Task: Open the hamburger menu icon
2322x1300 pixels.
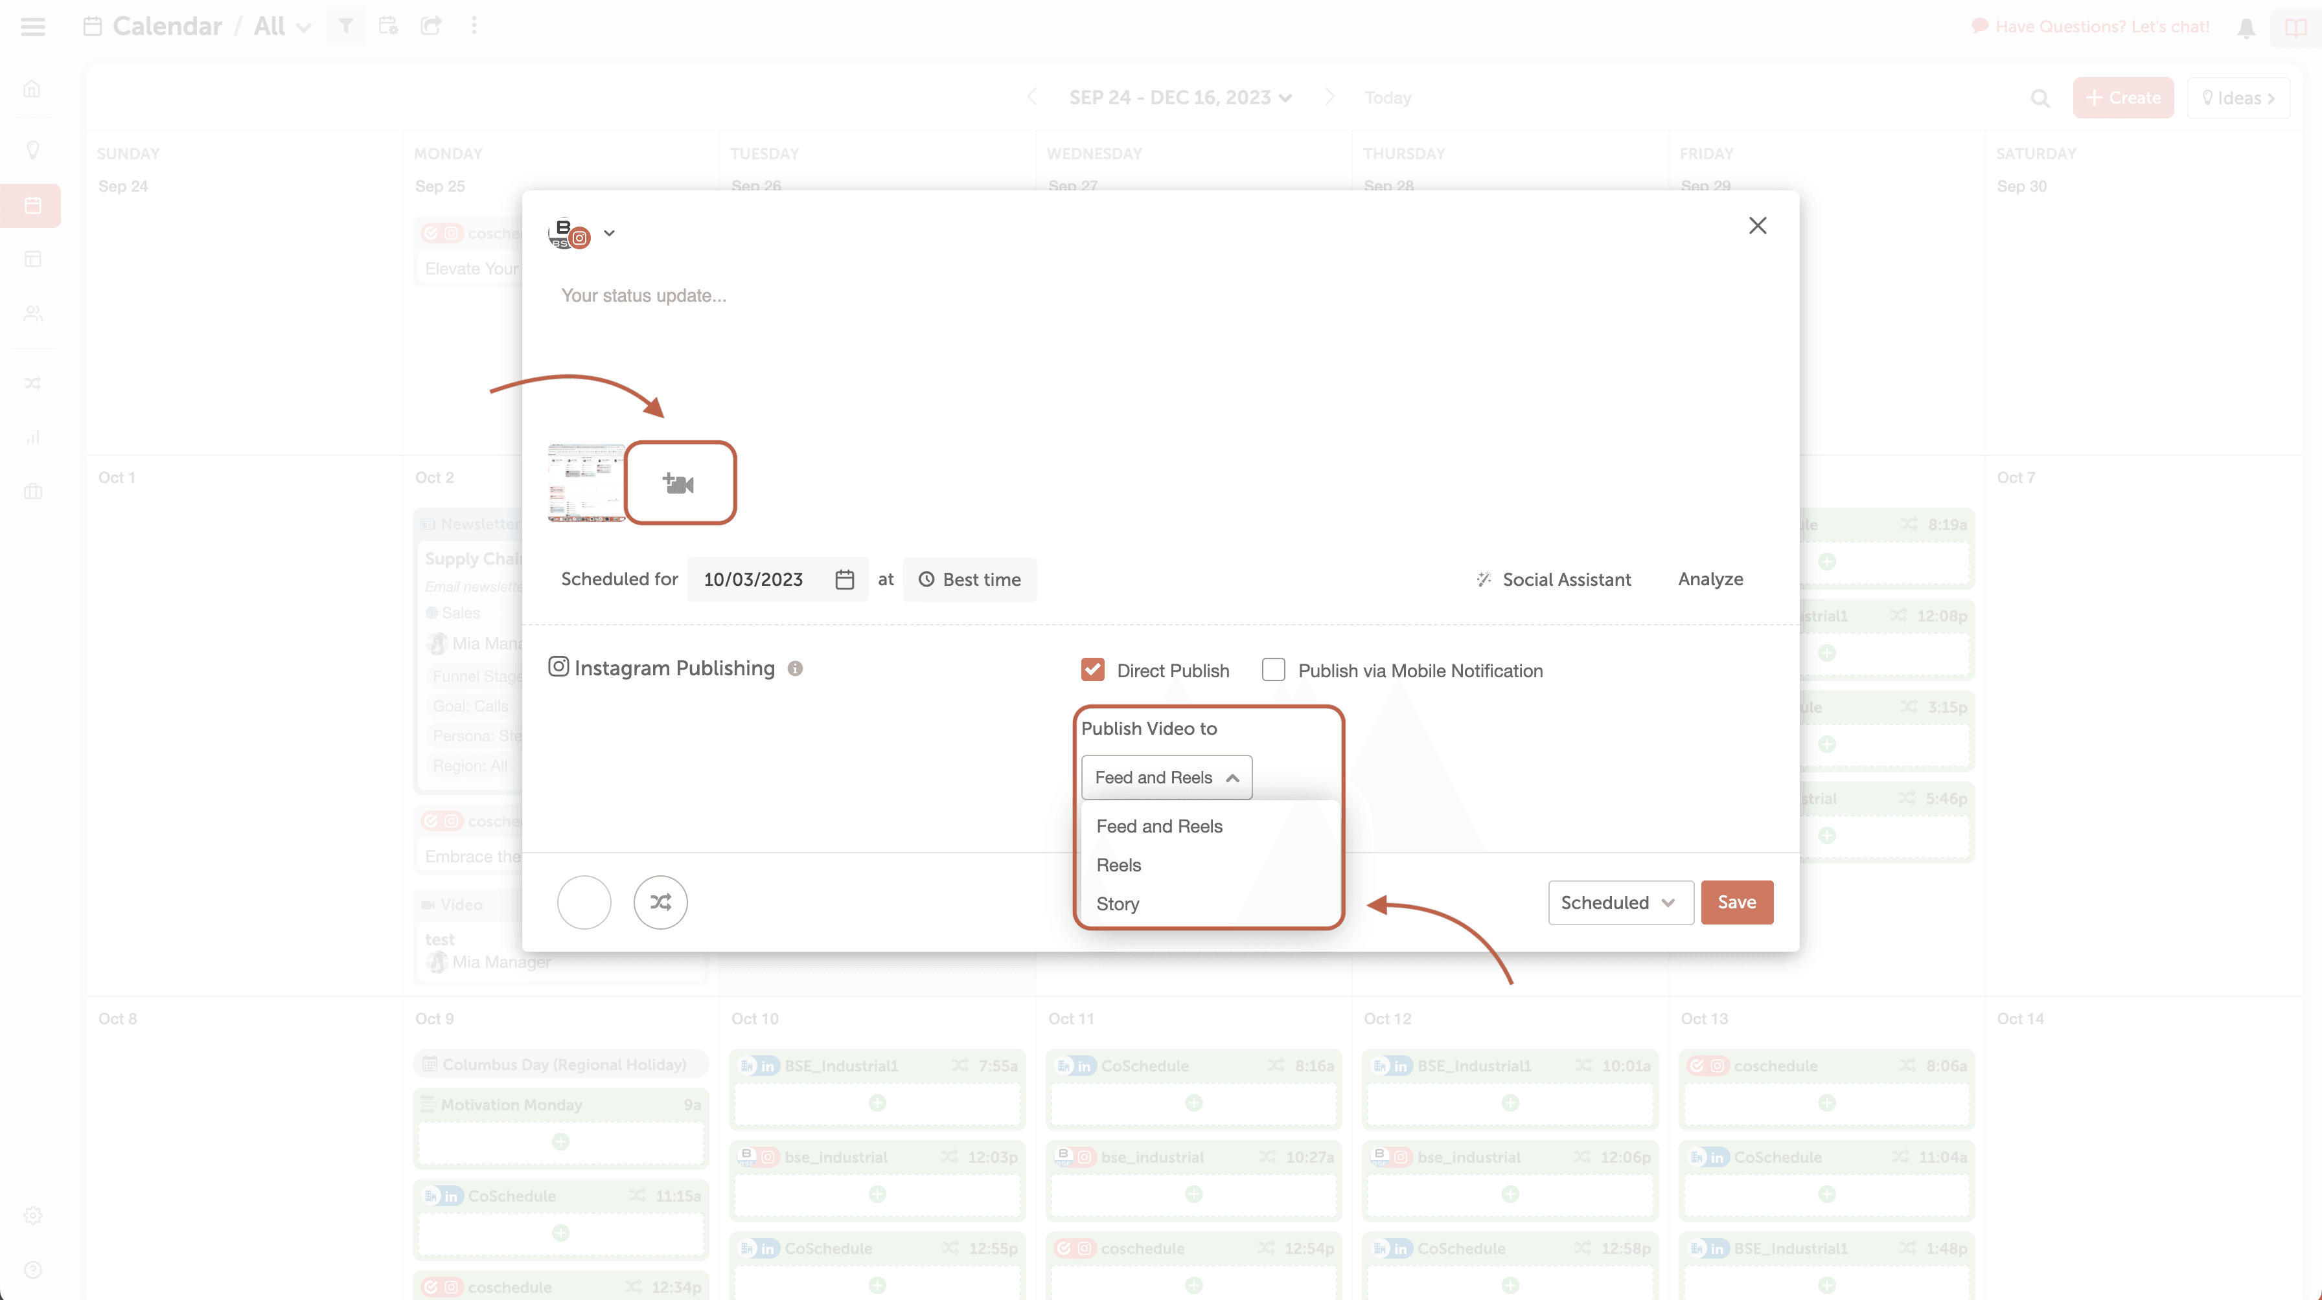Action: coord(32,26)
